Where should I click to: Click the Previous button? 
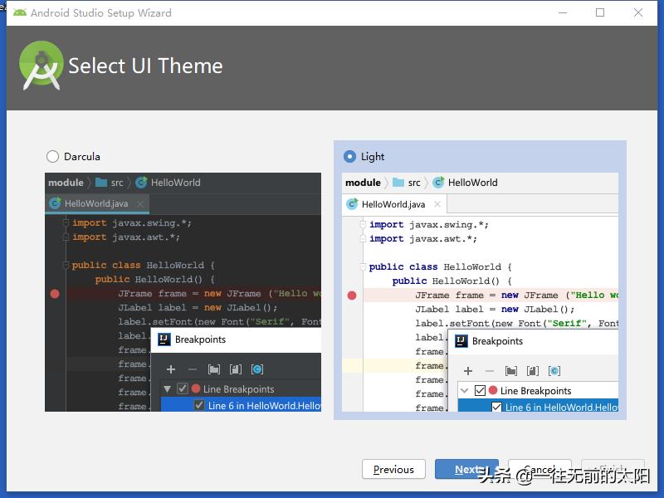393,469
